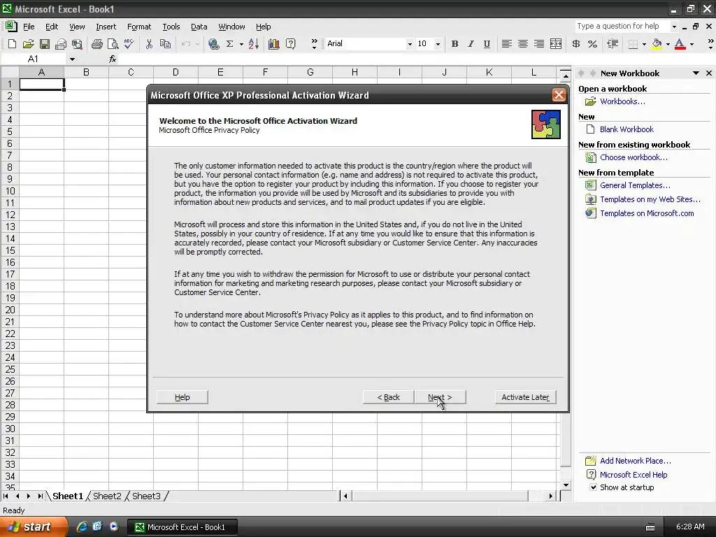The height and width of the screenshot is (537, 716).
Task: Click the Decrease Indent icon
Action: coord(613,44)
